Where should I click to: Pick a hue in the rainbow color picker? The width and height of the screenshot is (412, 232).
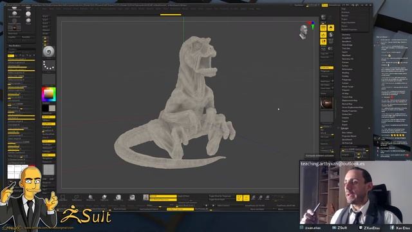pos(49,94)
